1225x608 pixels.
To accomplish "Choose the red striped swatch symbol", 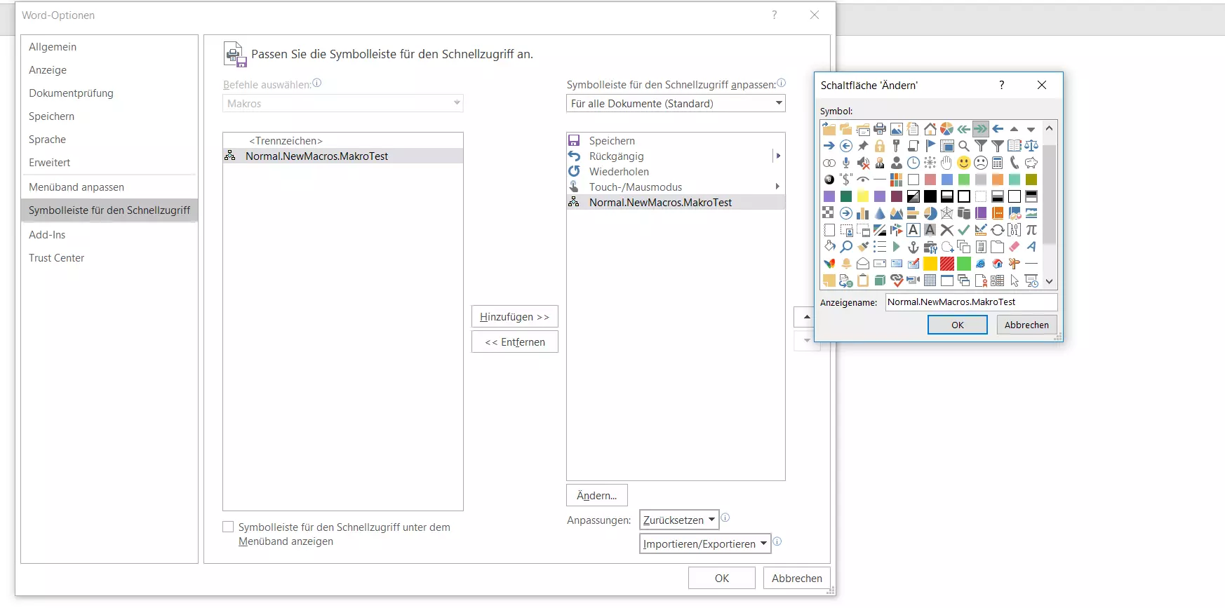I will click(947, 264).
